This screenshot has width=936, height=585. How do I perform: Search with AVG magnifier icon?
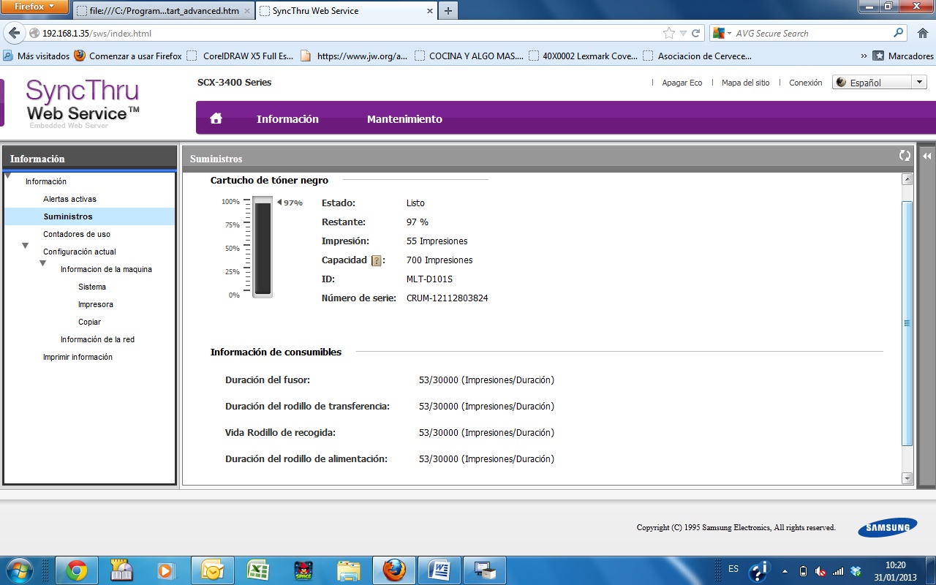pos(899,33)
